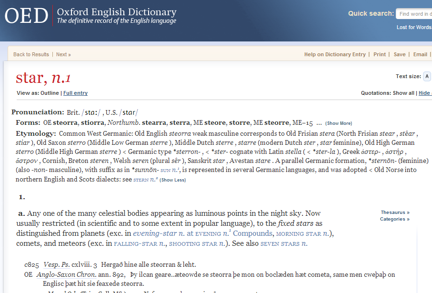432x293 pixels.
Task: Open the Lost for Words link
Action: (414, 27)
